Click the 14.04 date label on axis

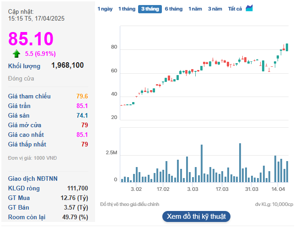pos(278,189)
